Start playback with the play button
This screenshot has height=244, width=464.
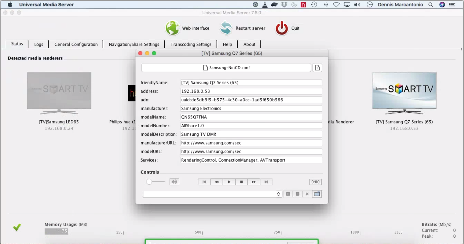[229, 182]
